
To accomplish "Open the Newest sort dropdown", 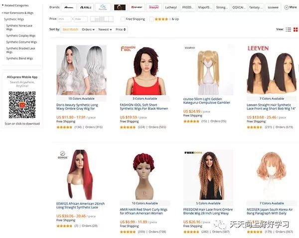I will tap(105, 29).
